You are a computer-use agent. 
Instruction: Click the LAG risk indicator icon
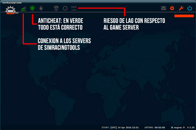coord(74,9)
